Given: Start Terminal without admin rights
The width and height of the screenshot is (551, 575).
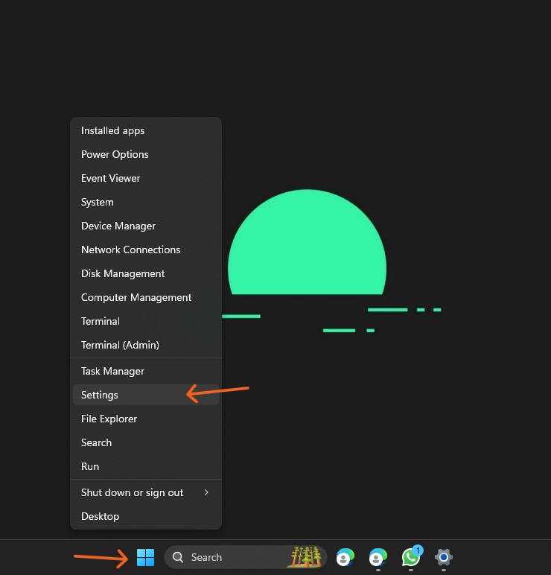Looking at the screenshot, I should pos(146,321).
